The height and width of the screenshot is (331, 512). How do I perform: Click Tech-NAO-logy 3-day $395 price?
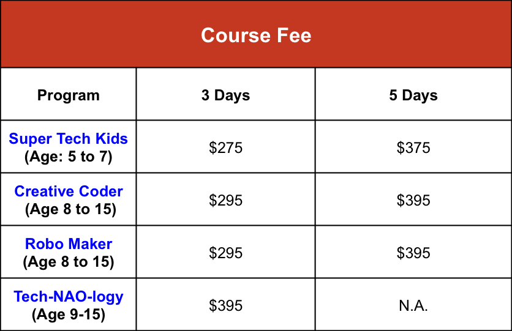(x=225, y=306)
